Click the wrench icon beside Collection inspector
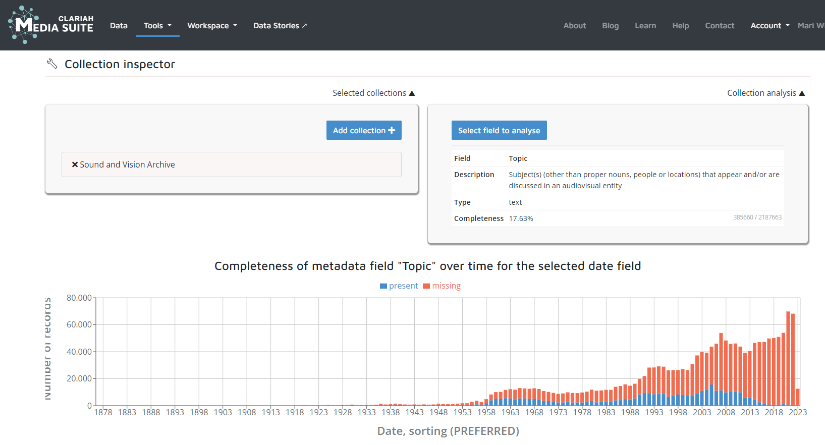 point(52,64)
